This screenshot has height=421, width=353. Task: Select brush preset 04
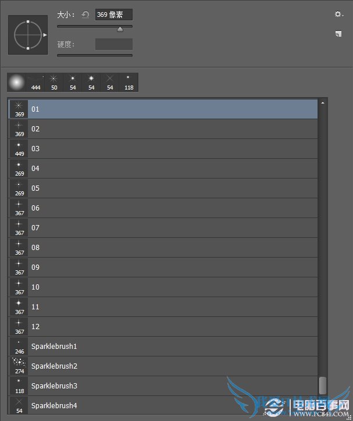[163, 169]
